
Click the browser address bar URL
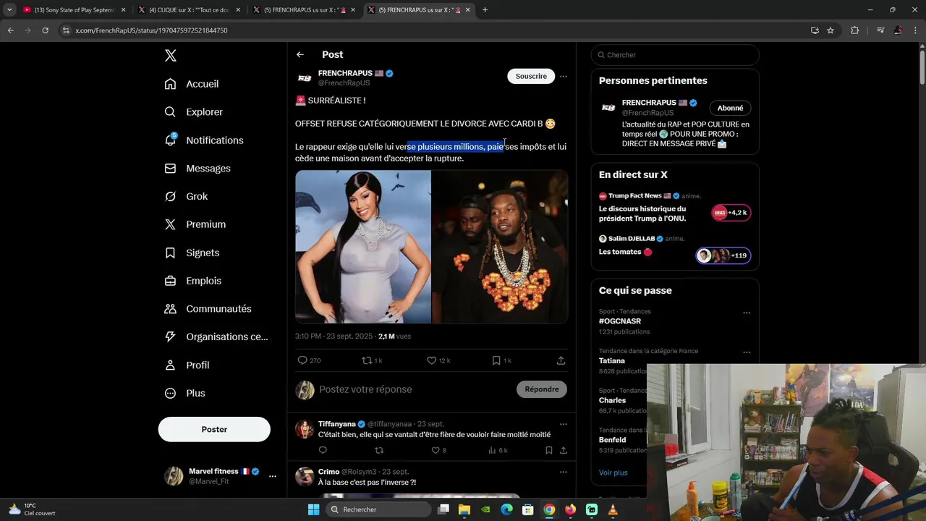151,30
